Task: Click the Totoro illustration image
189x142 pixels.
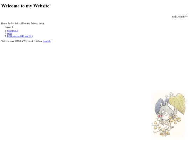Action: (169, 114)
